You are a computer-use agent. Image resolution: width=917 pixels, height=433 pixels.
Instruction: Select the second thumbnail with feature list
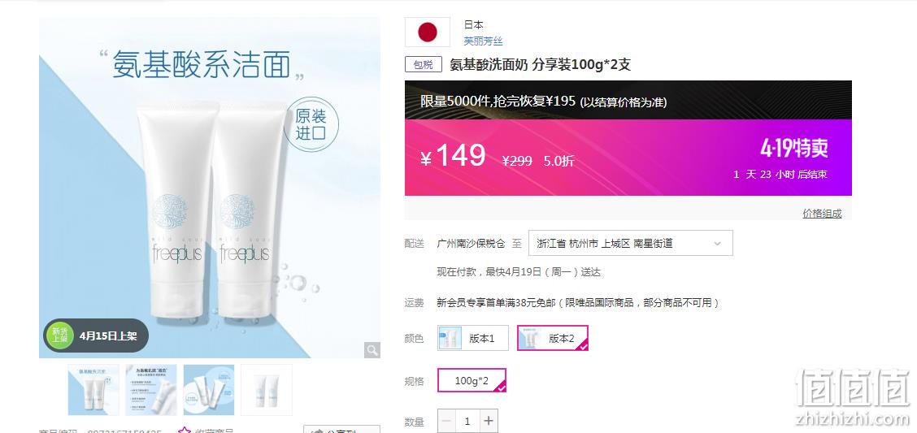151,390
